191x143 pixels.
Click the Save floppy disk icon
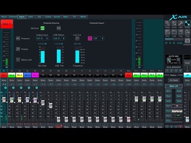coord(168,32)
